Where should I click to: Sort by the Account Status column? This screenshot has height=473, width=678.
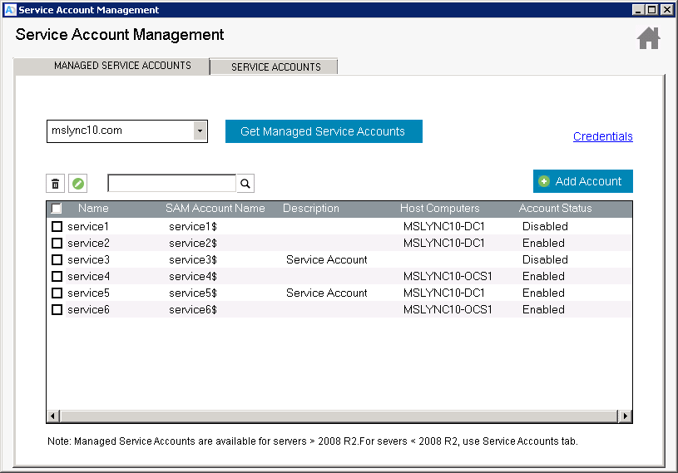[x=555, y=209]
